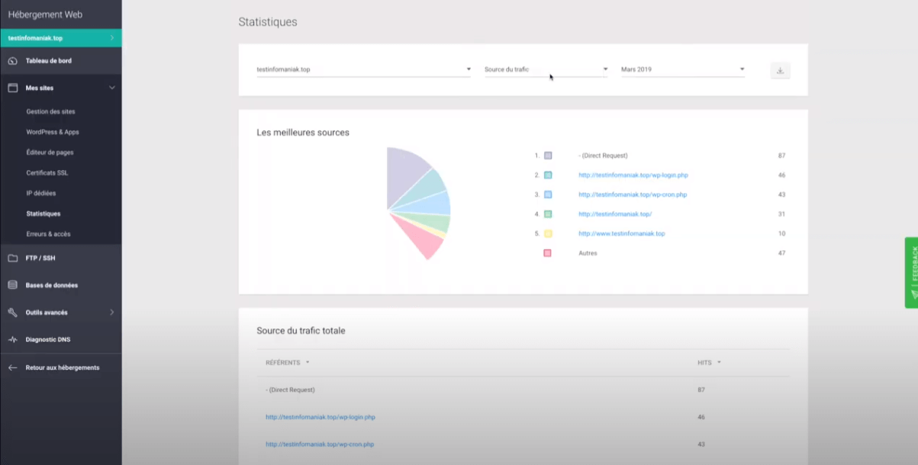Click the Mes sites window icon
Viewport: 918px width, 465px height.
(x=12, y=88)
